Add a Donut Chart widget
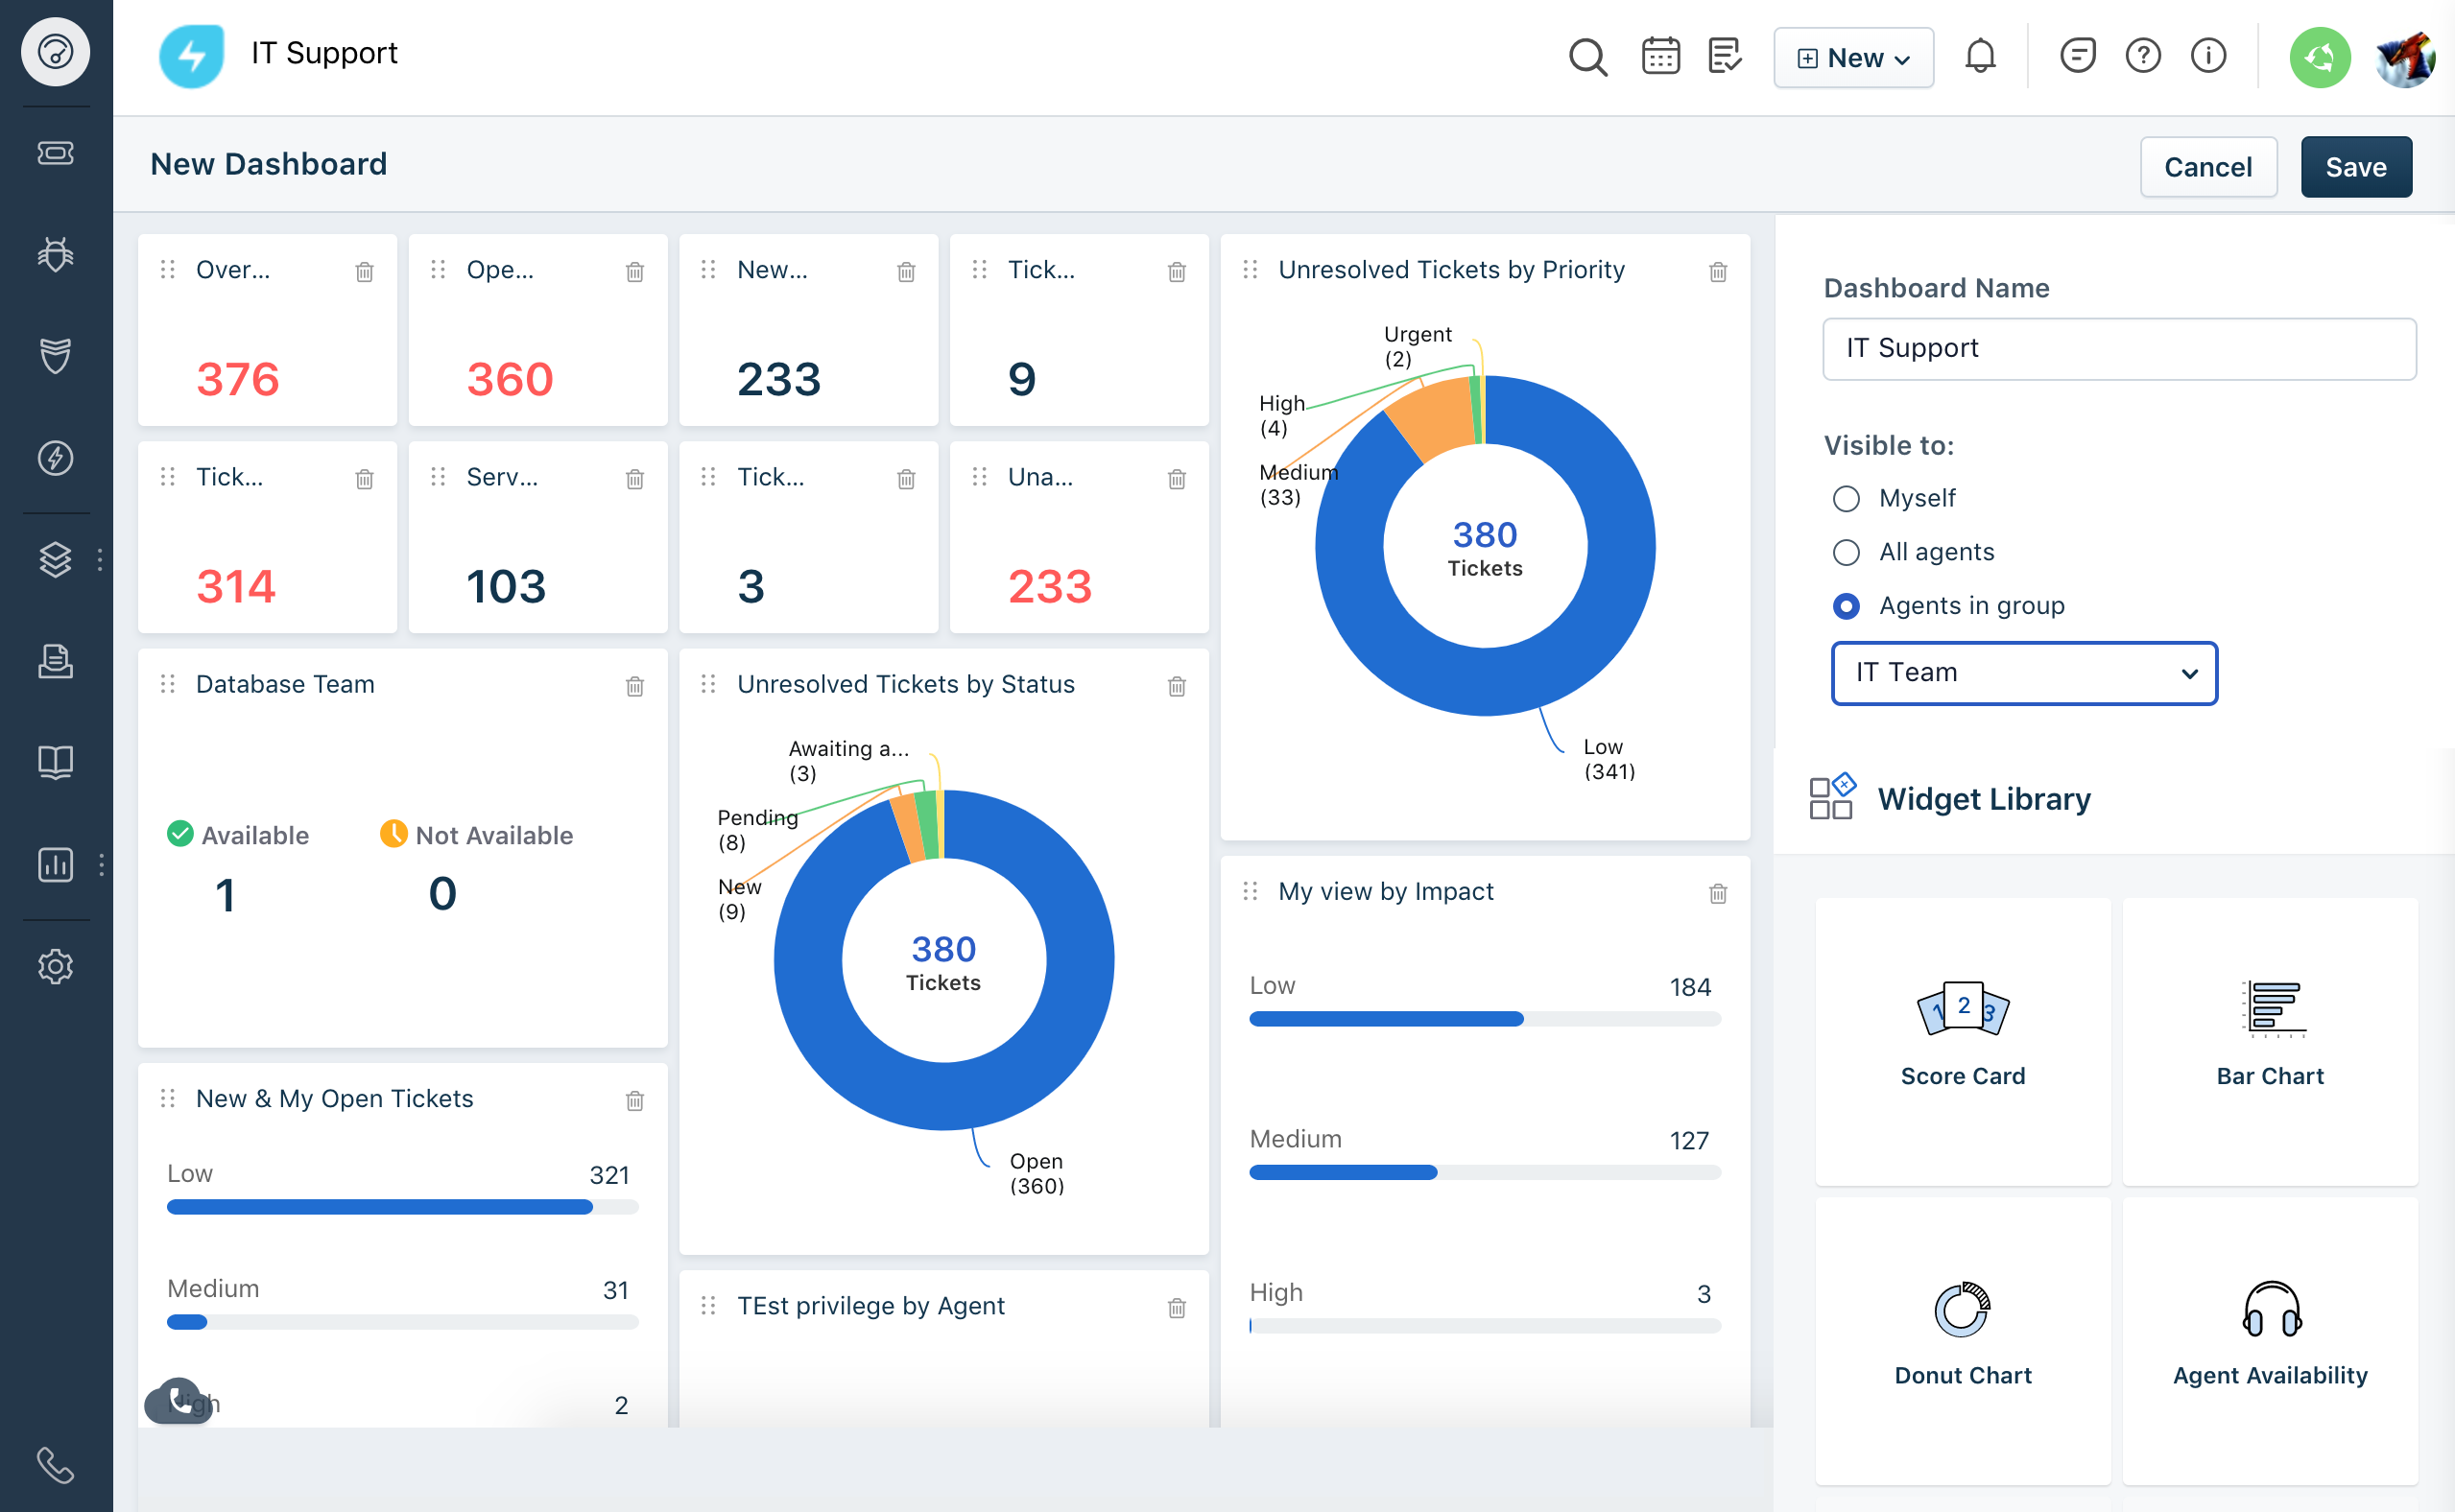Viewport: 2455px width, 1512px height. (x=1962, y=1338)
